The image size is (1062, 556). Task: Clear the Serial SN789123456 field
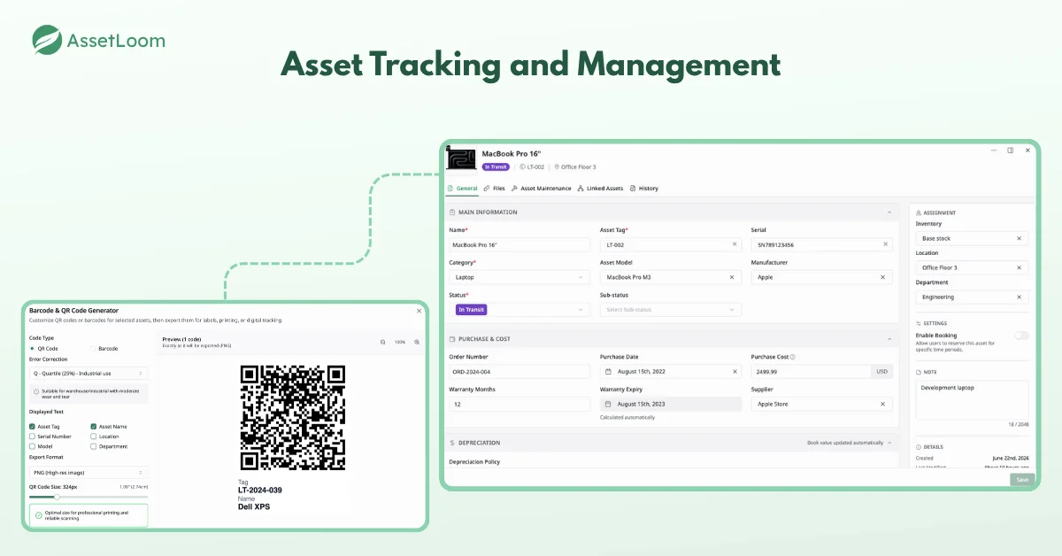(x=885, y=244)
